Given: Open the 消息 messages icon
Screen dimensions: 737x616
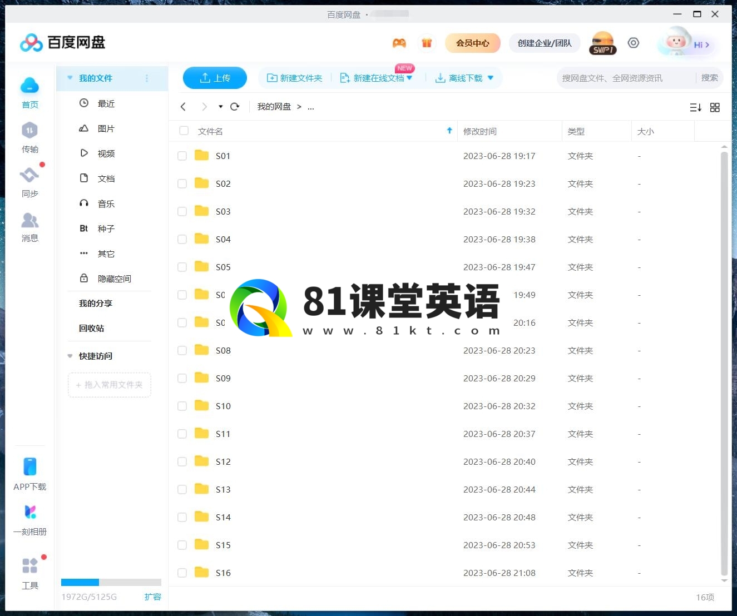Looking at the screenshot, I should pos(29,220).
